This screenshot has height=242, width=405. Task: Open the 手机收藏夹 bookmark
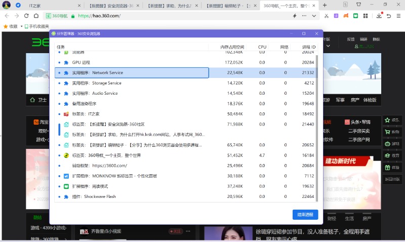point(36,26)
